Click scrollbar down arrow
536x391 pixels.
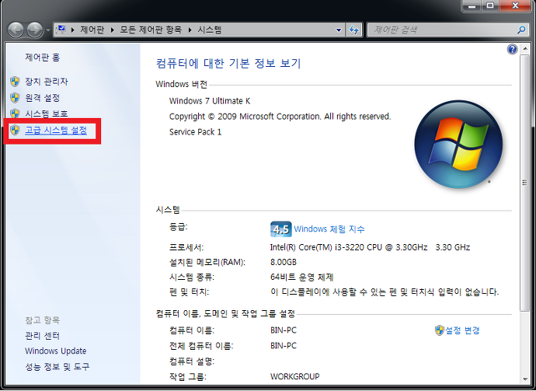tap(524, 379)
